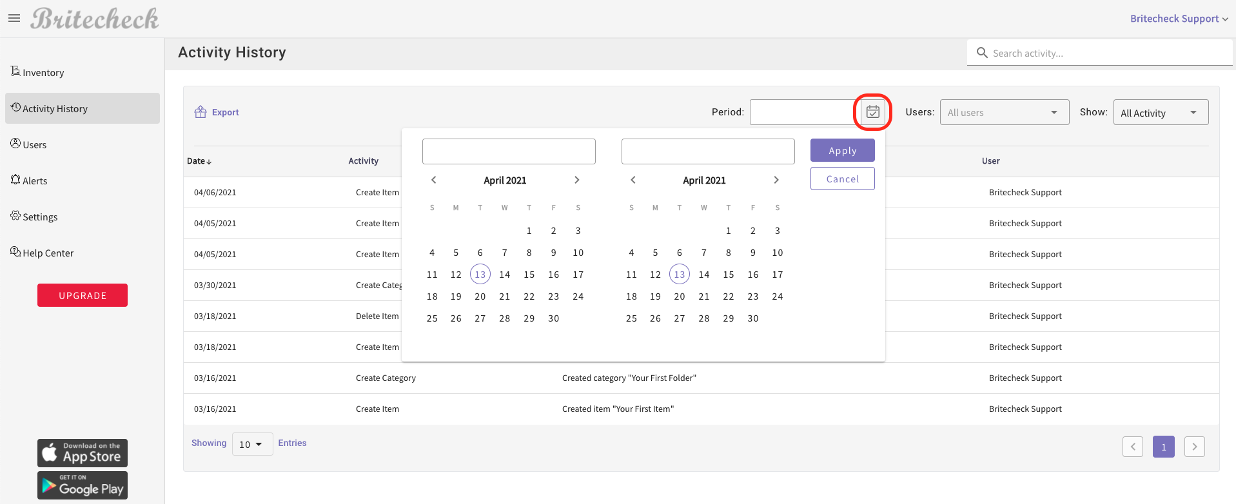The image size is (1236, 504).
Task: Expand the Britecheck Support account menu
Action: 1179,19
